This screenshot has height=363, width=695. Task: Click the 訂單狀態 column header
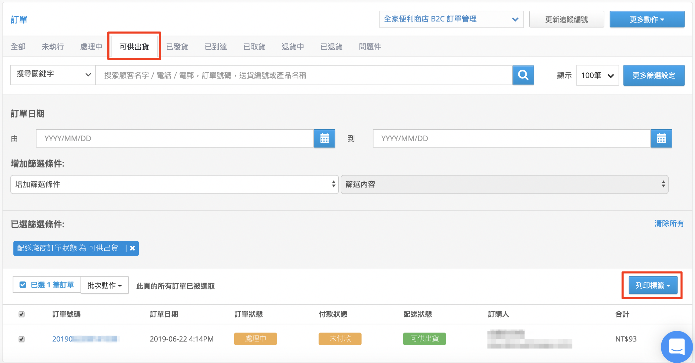tap(249, 314)
